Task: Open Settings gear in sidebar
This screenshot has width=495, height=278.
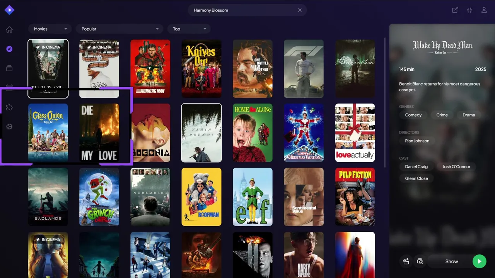Action: [x=9, y=126]
